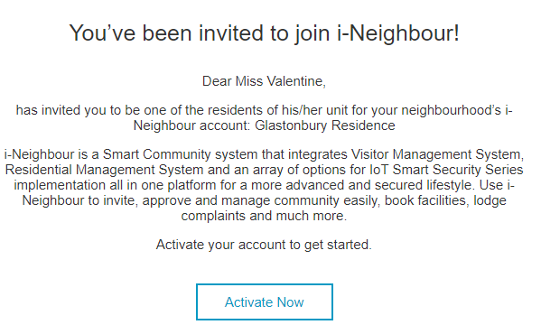The width and height of the screenshot is (541, 334).
Task: Click the phrase "Residential Management System"
Action: point(104,170)
